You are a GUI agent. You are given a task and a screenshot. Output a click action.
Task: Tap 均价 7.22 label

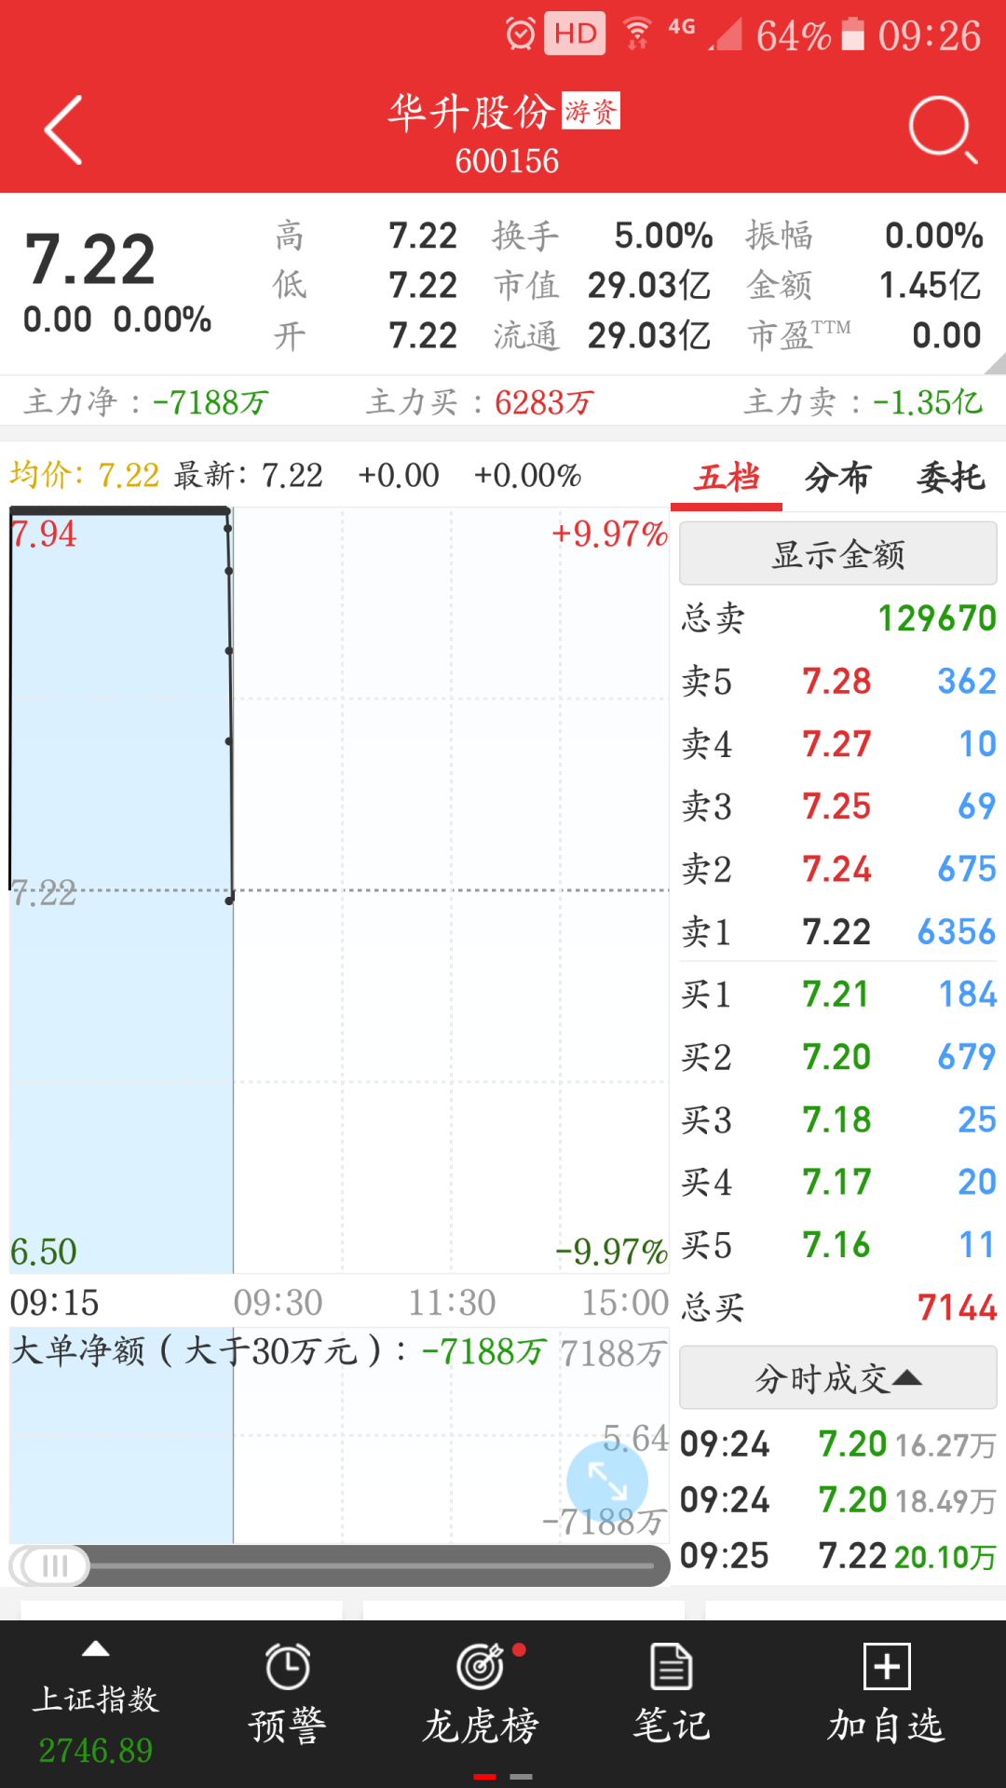[85, 476]
